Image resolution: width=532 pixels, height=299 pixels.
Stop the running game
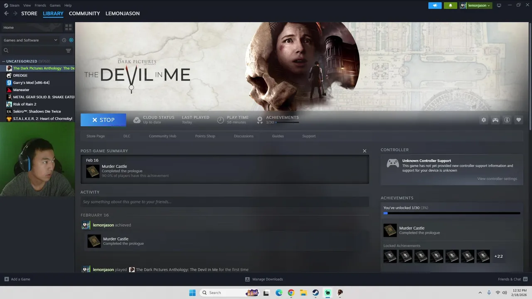[103, 120]
